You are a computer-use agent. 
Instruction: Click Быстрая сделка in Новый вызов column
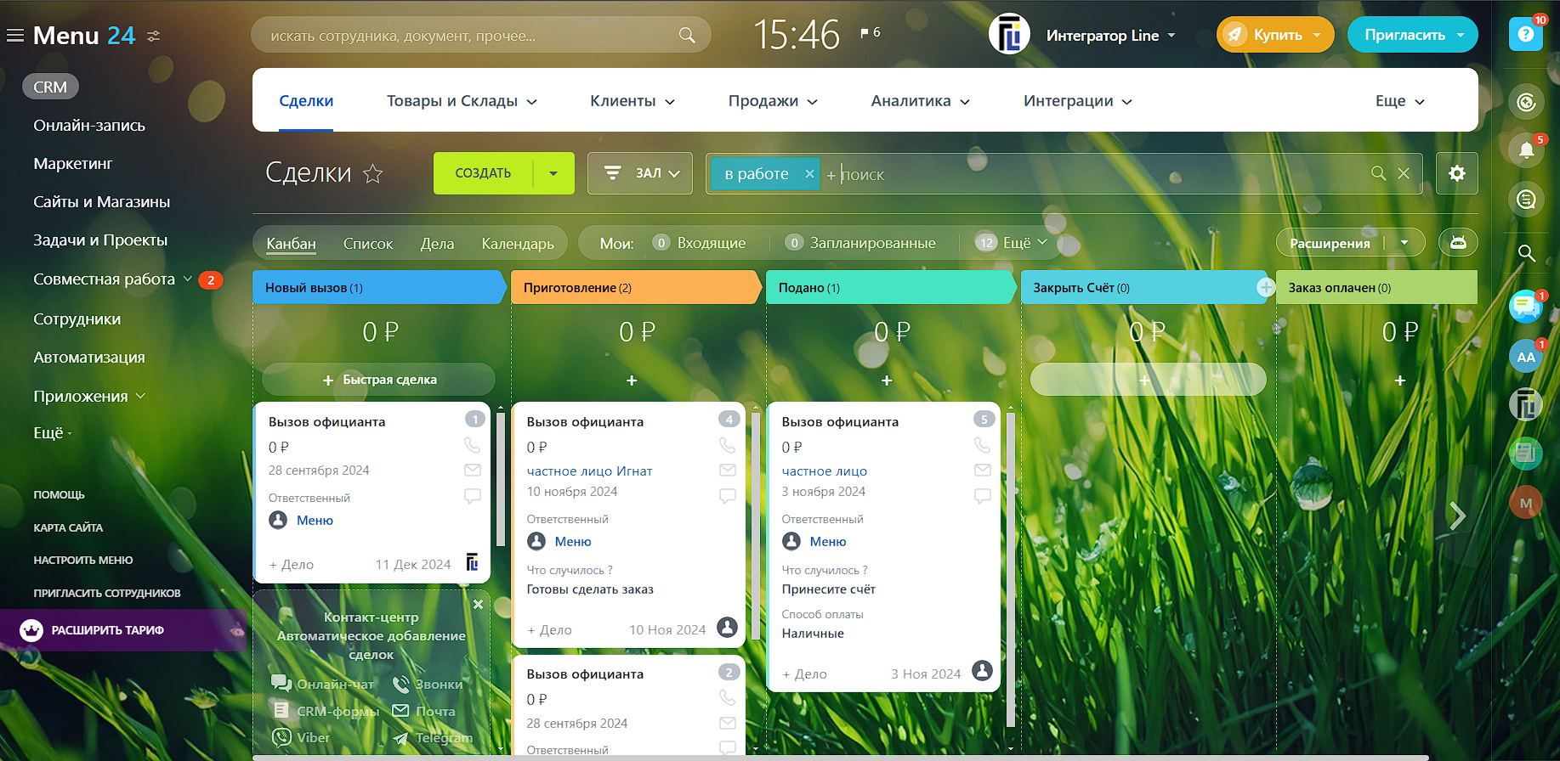point(379,380)
